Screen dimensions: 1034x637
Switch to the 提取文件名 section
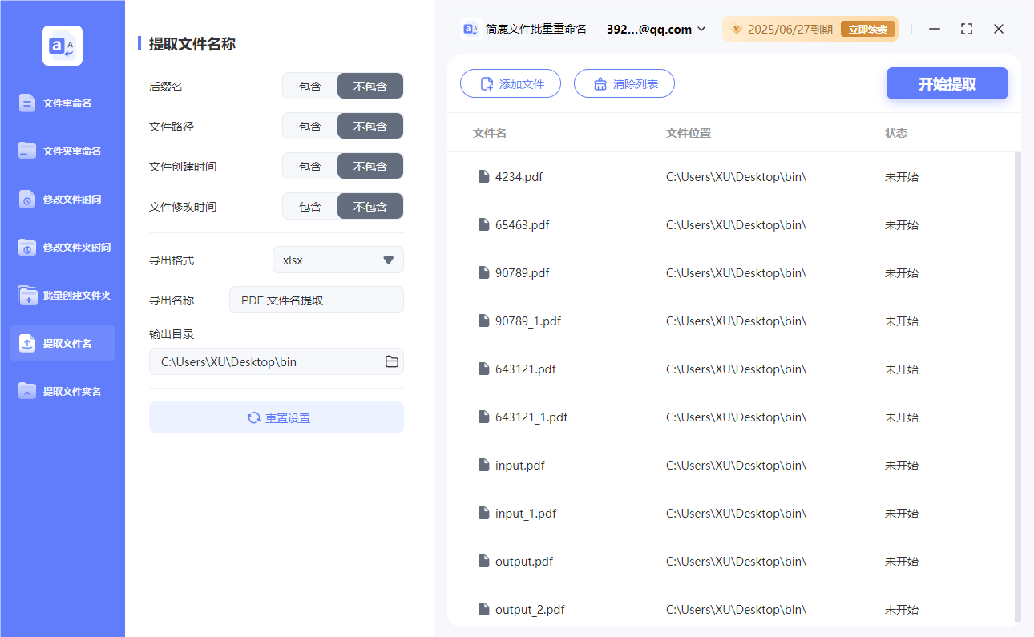pyautogui.click(x=62, y=343)
